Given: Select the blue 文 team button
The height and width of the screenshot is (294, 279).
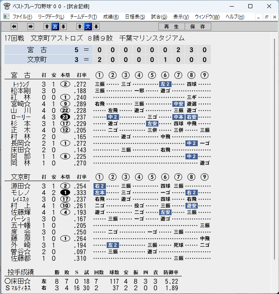Looking at the screenshot, I should coord(88,27).
